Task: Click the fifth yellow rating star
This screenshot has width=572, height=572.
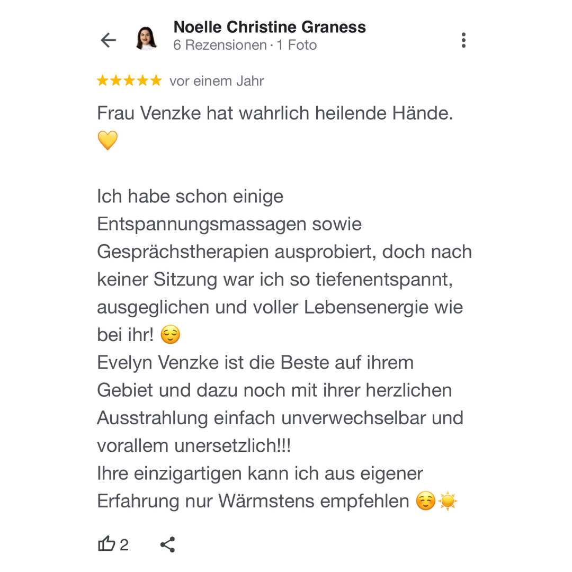Action: [156, 81]
